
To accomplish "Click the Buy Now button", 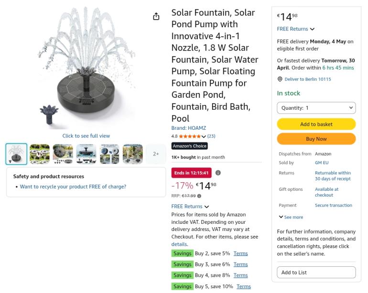I will (x=316, y=139).
